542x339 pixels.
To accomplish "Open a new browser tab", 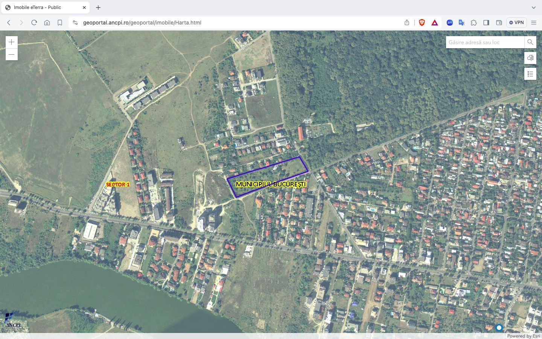I will (98, 7).
